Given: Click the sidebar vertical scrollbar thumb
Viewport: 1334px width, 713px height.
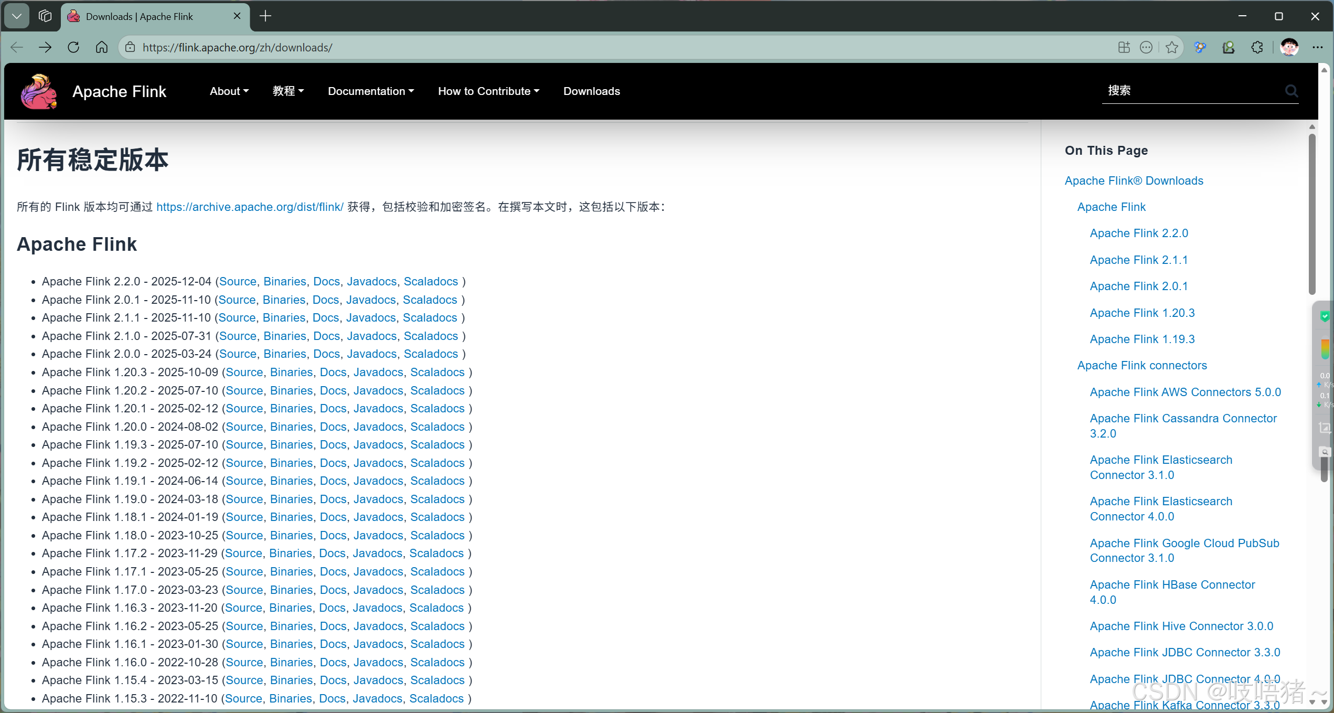Looking at the screenshot, I should pyautogui.click(x=1311, y=215).
